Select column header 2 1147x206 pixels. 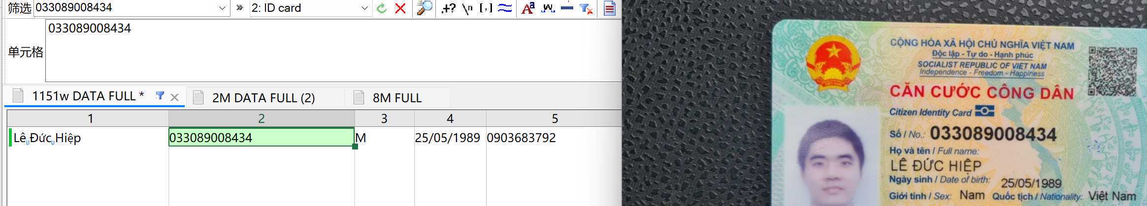click(262, 118)
